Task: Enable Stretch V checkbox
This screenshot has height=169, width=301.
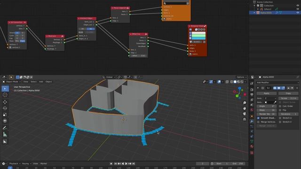Action: tap(280, 122)
